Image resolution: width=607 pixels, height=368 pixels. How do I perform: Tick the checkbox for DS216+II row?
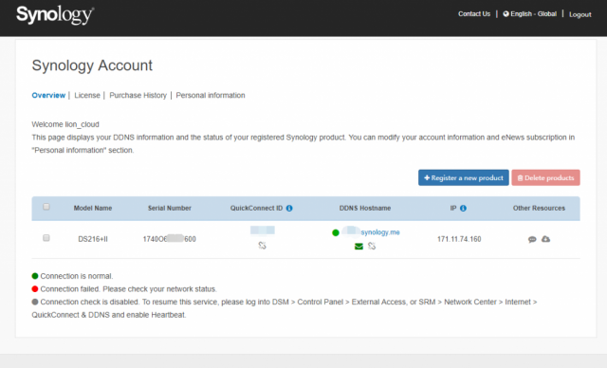coord(46,238)
